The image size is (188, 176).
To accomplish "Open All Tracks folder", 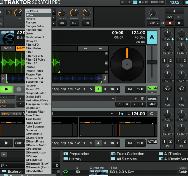I will coord(170,154).
